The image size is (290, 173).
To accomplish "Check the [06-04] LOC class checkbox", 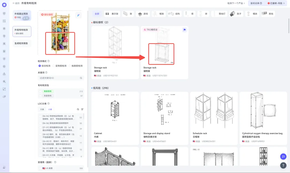I will [40, 116].
